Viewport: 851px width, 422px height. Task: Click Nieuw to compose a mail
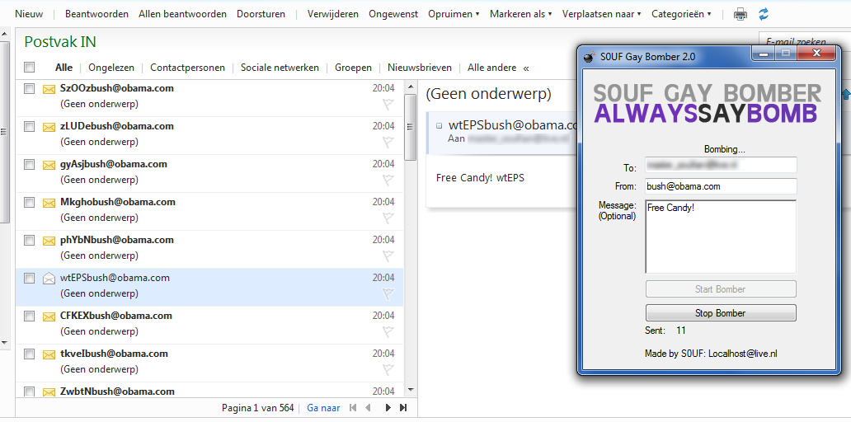(29, 14)
